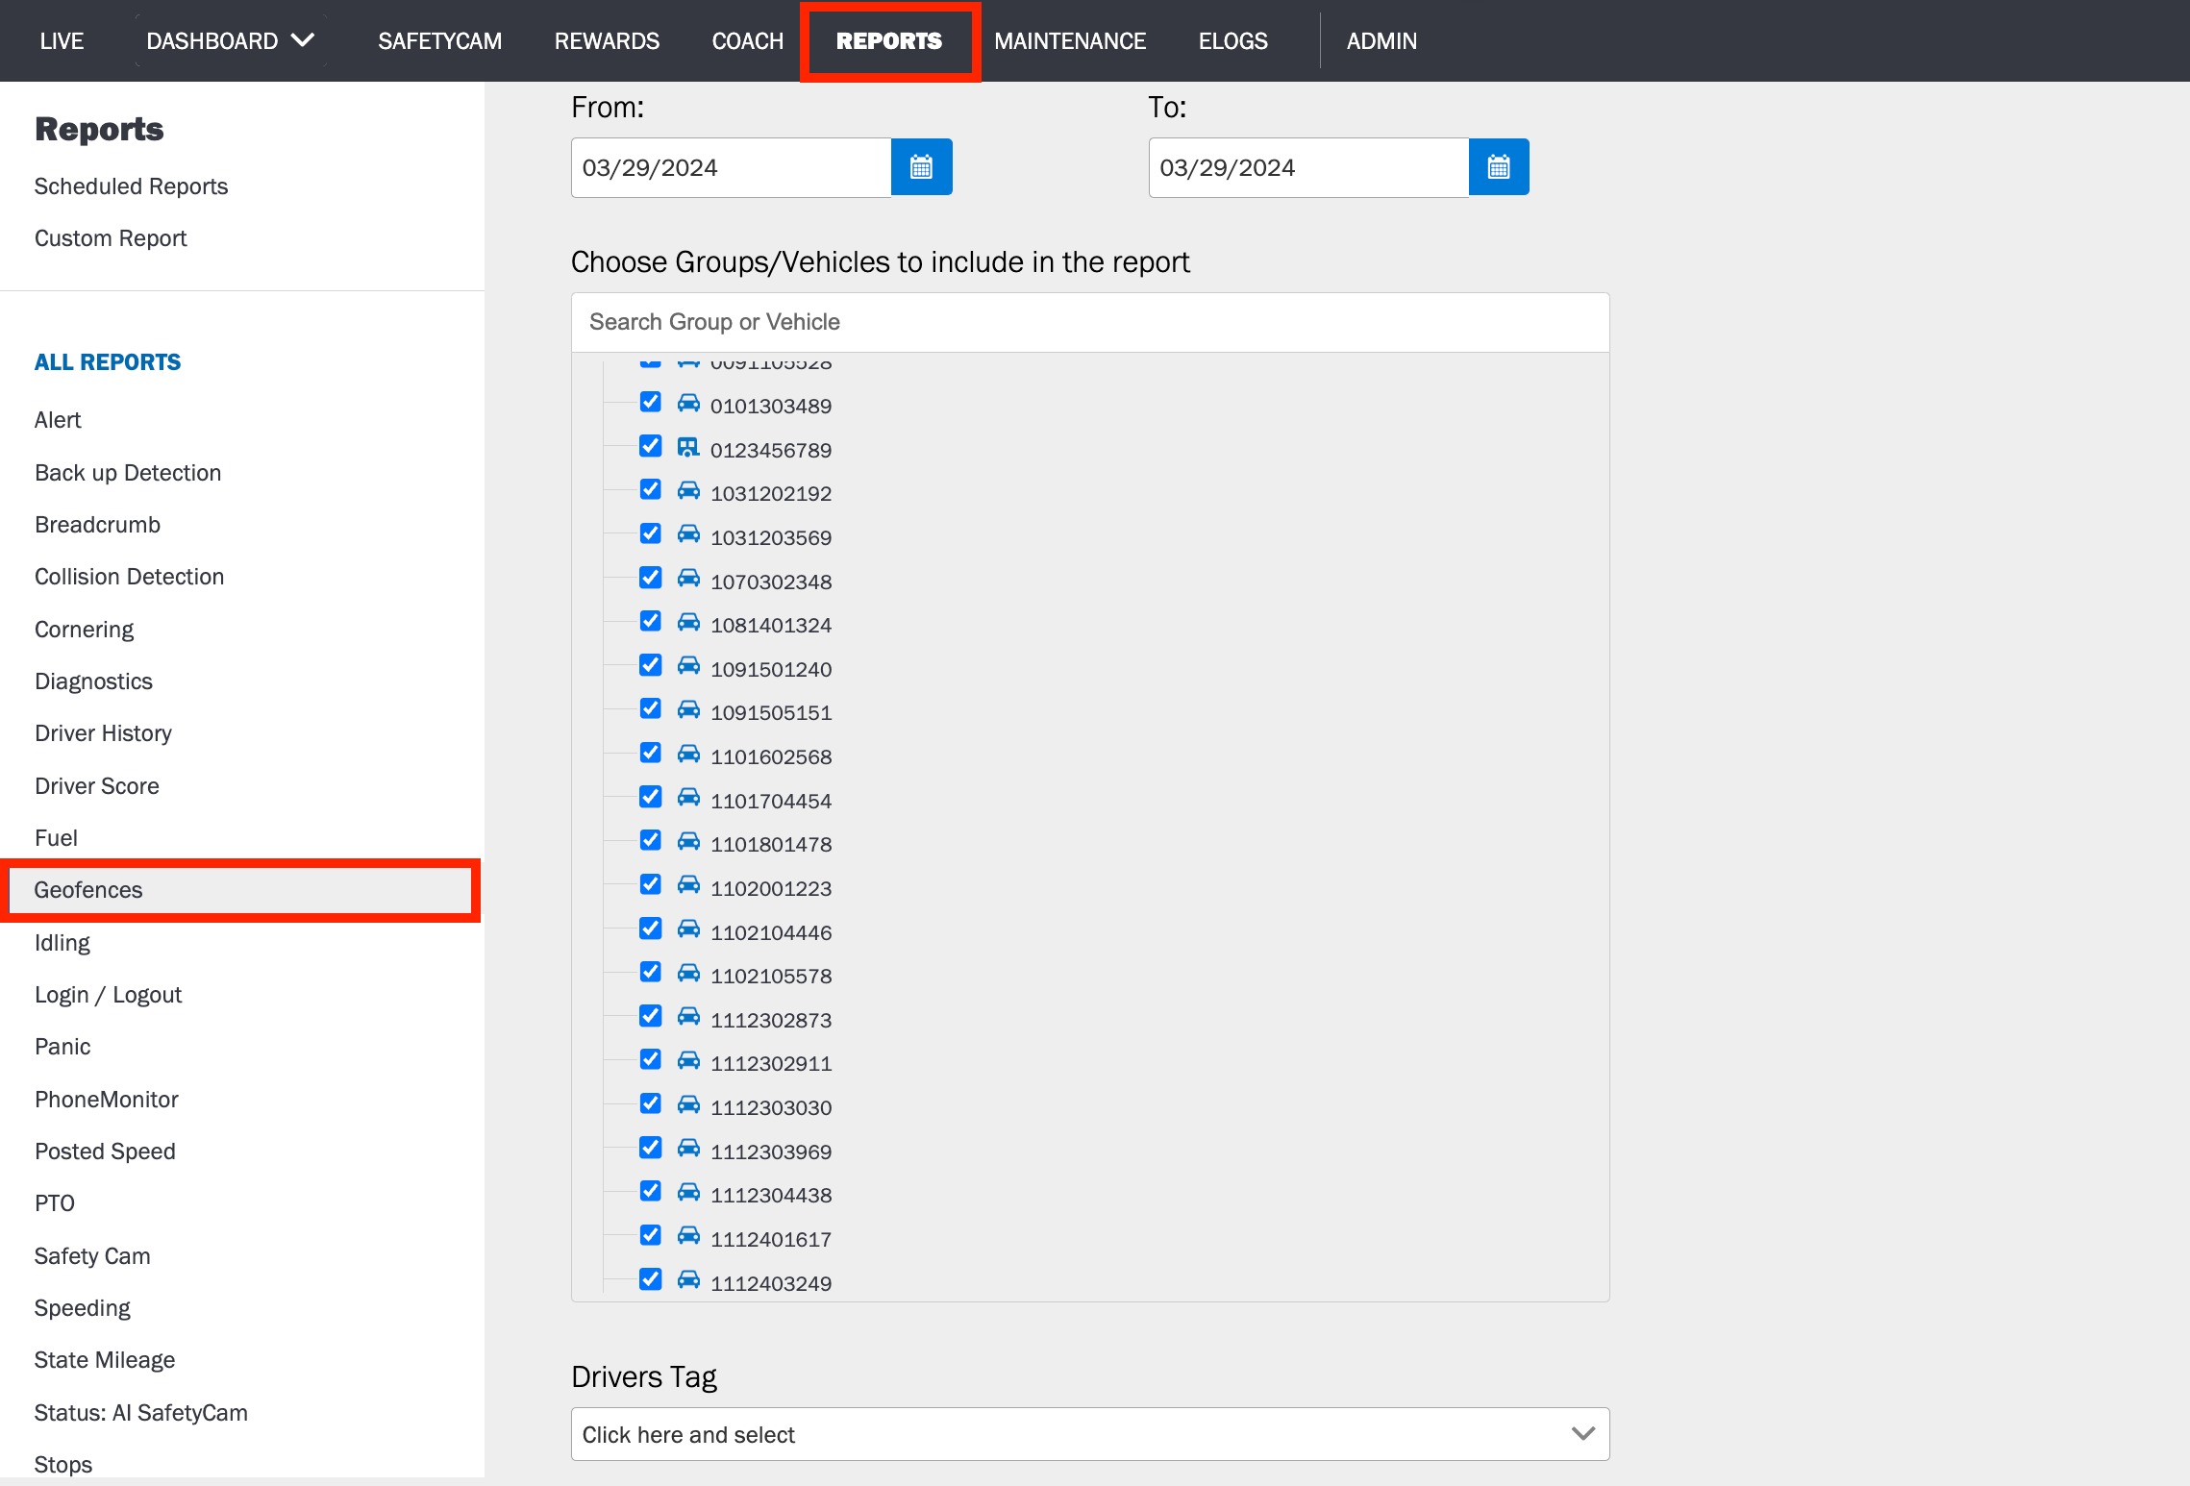Click the Search Group or Vehicle field
This screenshot has width=2190, height=1486.
1090,322
